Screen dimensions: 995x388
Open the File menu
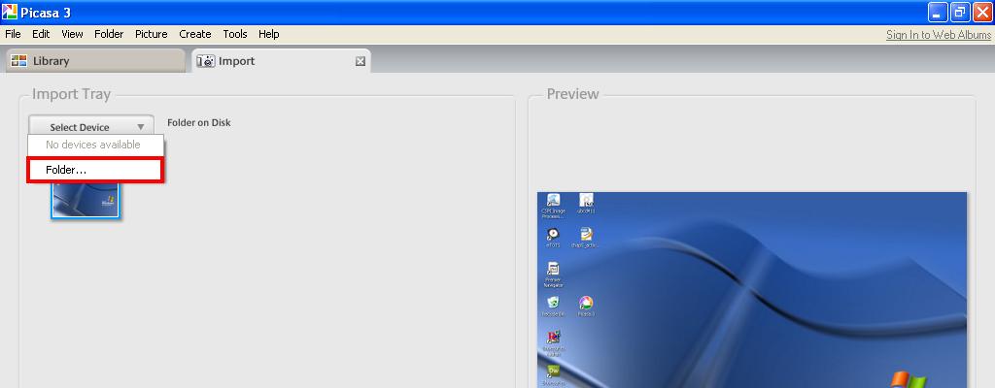13,34
